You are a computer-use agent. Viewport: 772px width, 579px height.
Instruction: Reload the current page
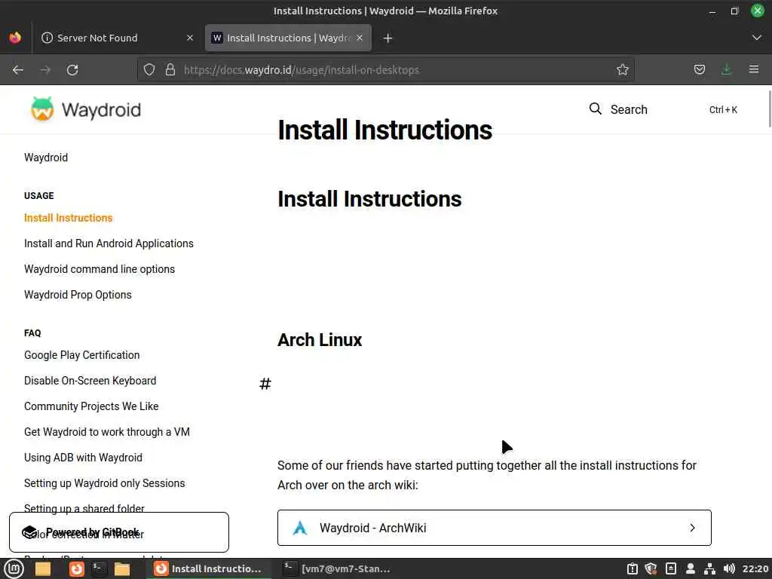click(72, 70)
